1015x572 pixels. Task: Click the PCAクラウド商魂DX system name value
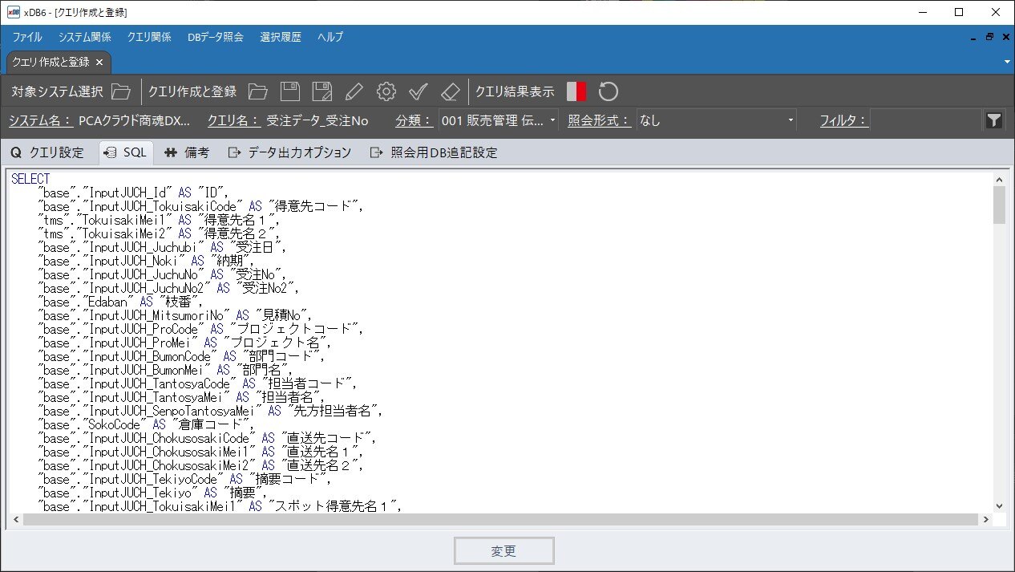pos(135,120)
